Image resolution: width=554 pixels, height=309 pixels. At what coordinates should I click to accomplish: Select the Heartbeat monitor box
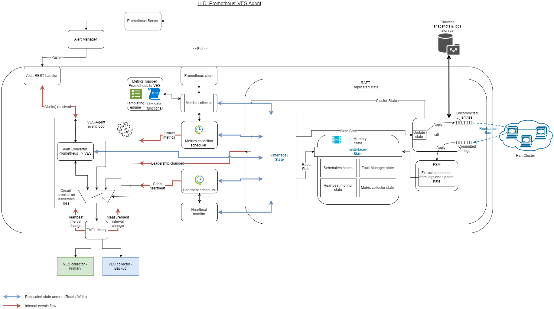click(x=199, y=212)
